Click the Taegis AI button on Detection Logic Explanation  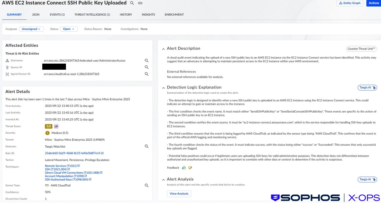click(367, 87)
